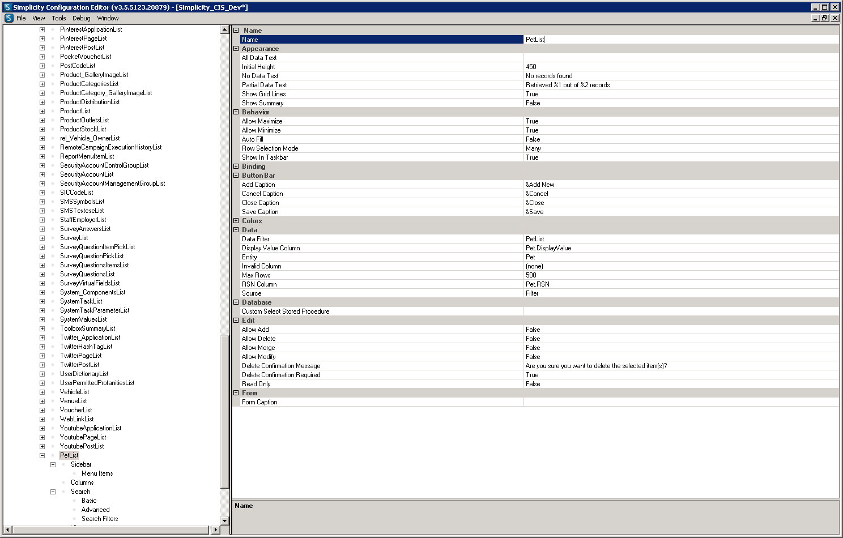Select the Search Filters tree item
843x538 pixels.
coord(100,519)
